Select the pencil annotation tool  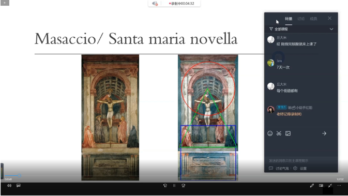click(312, 186)
